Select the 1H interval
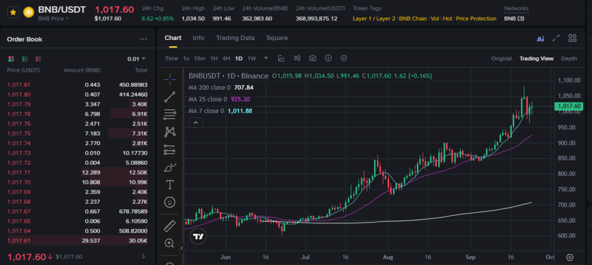Screen dimensions: 592x265 (214, 58)
